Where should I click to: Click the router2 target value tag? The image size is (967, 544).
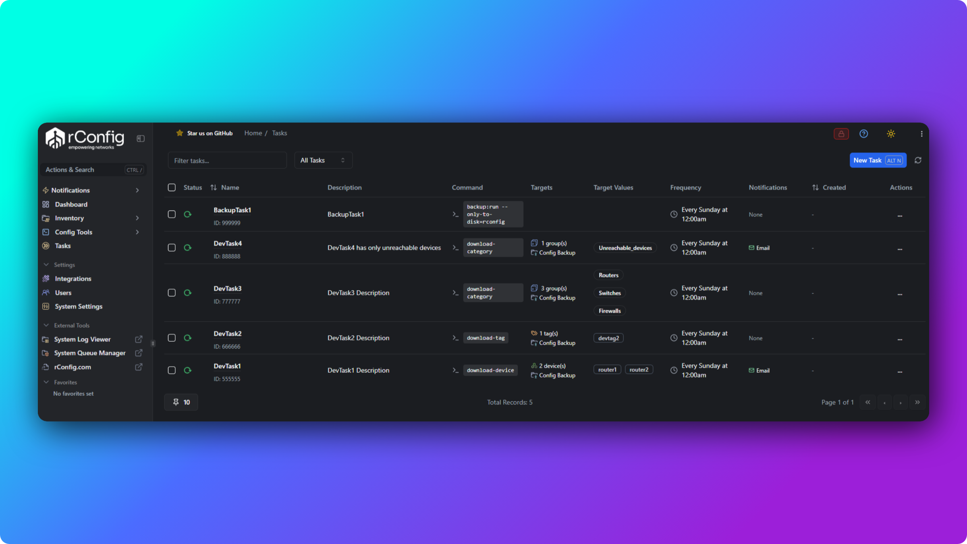coord(639,370)
